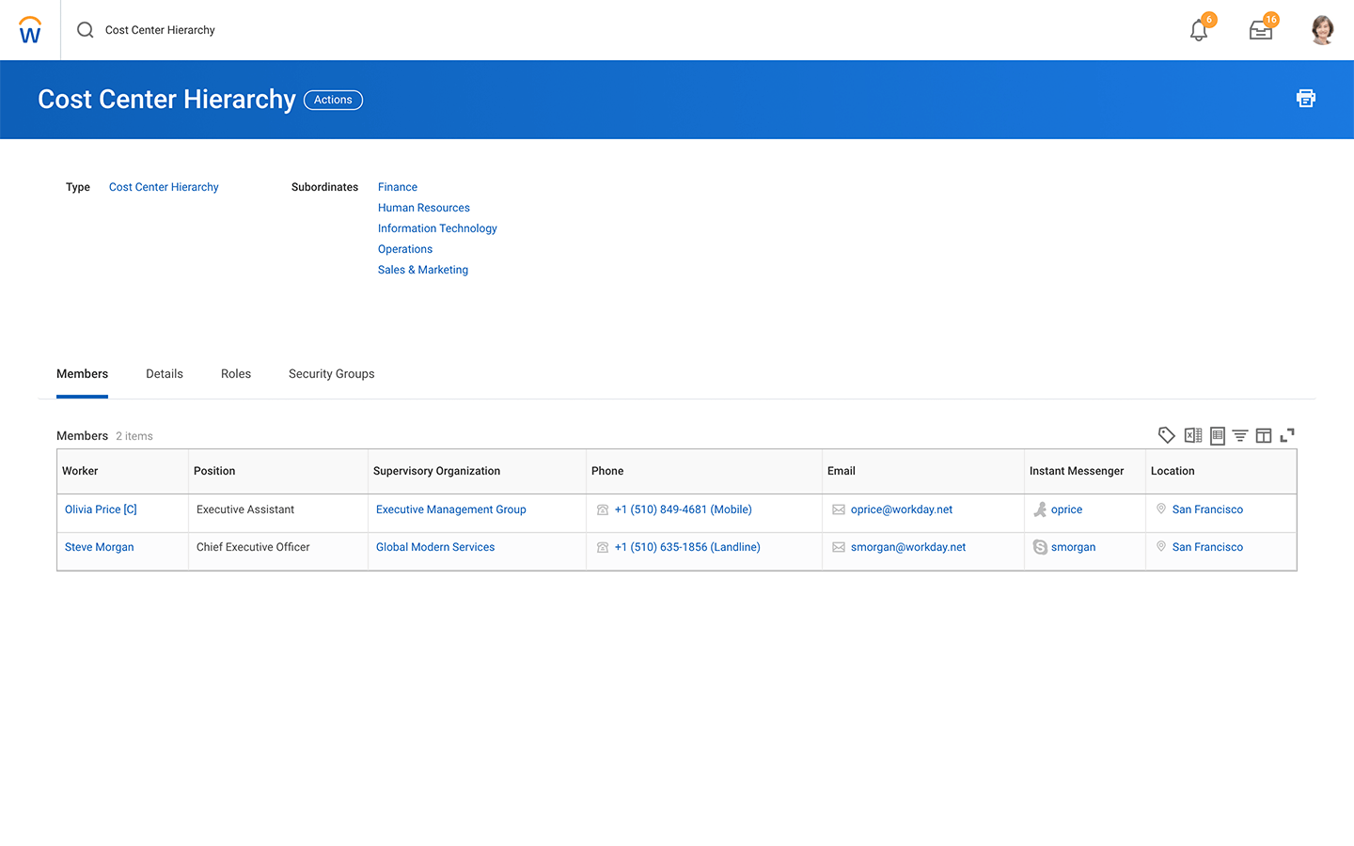Click the Workday logo home icon
Screen dimensions: 1354x846
pos(30,30)
